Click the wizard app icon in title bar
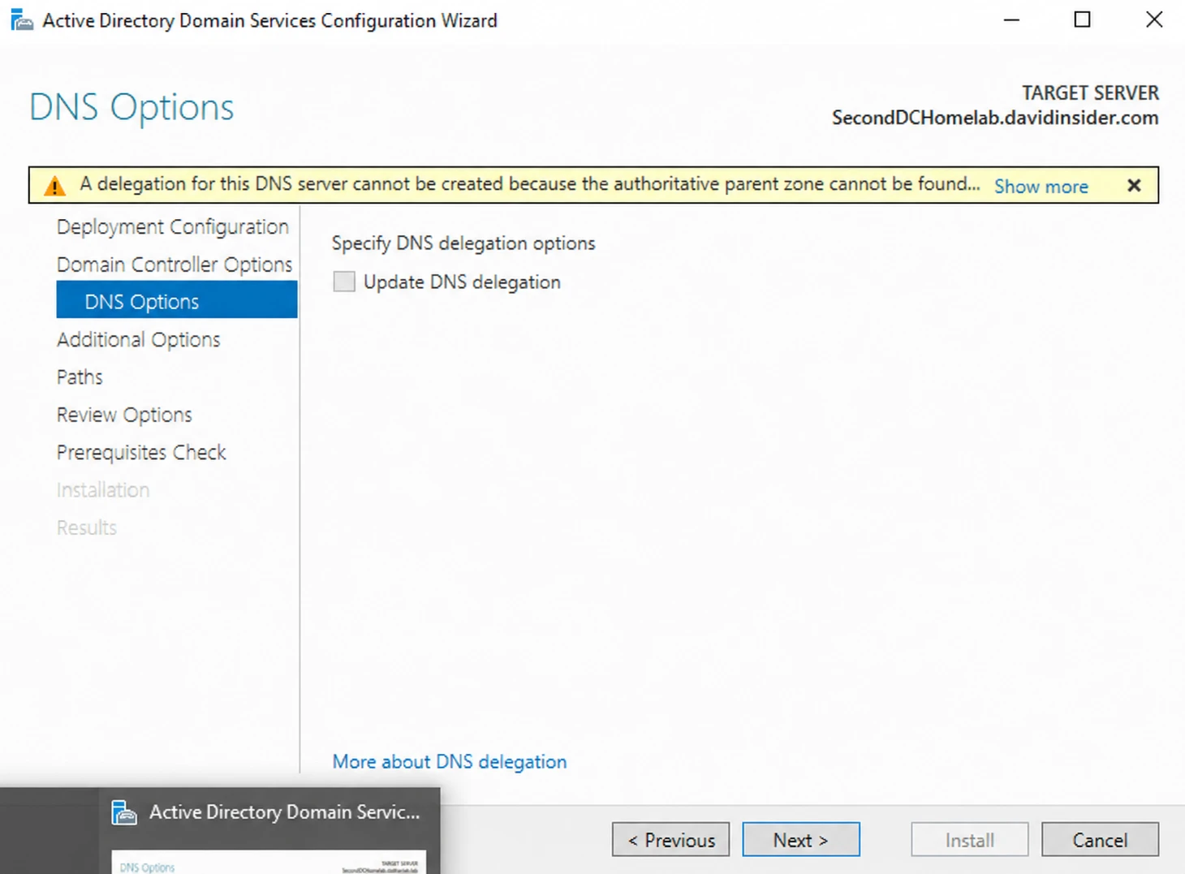 pos(22,19)
